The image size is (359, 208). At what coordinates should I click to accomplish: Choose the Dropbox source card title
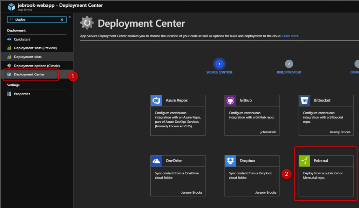[248, 161]
